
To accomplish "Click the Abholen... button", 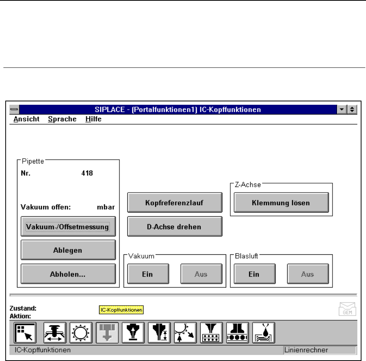I will point(68,274).
